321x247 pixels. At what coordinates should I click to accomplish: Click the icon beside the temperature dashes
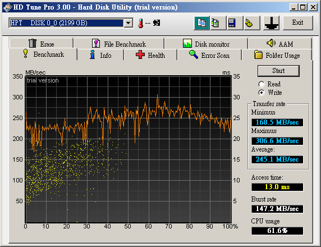tap(157, 22)
